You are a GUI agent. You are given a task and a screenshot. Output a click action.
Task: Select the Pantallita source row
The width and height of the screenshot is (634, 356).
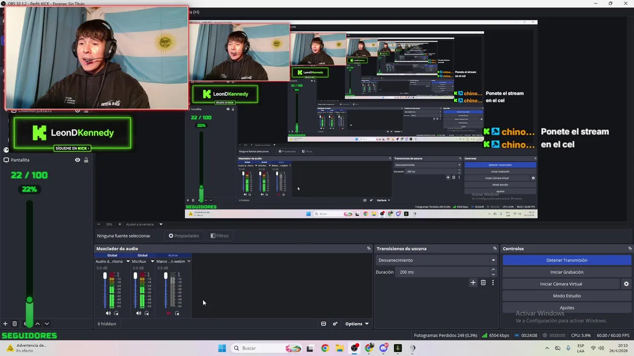(46, 160)
